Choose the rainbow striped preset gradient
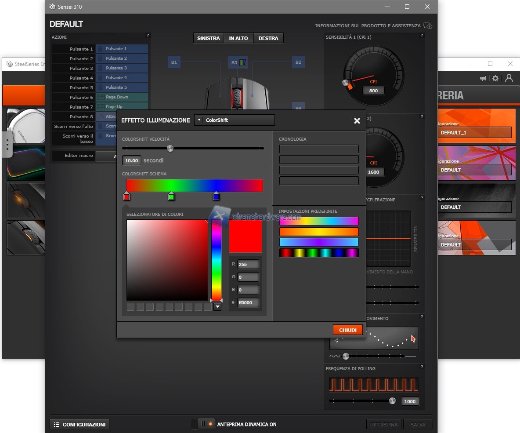520x433 pixels. (x=319, y=253)
